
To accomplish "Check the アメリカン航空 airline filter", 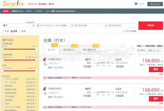I will point(3,79).
